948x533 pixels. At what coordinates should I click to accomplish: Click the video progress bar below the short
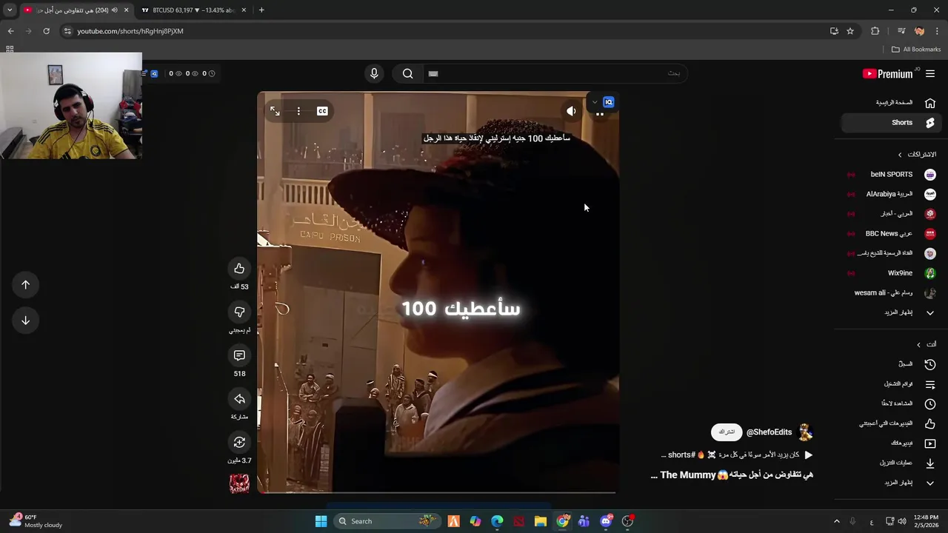436,492
